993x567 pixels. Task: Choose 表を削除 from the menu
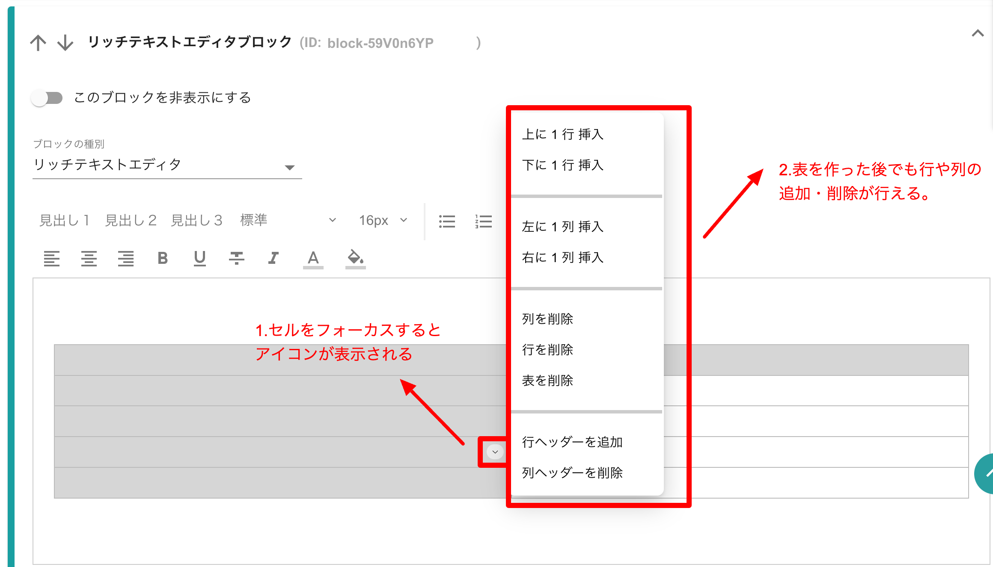(547, 380)
